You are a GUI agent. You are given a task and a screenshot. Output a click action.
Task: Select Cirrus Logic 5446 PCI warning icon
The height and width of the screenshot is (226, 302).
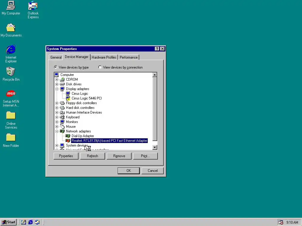(x=68, y=98)
